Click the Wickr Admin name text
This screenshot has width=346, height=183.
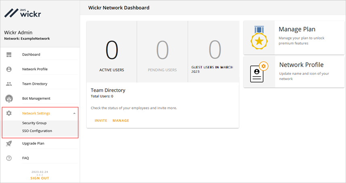tap(18, 33)
